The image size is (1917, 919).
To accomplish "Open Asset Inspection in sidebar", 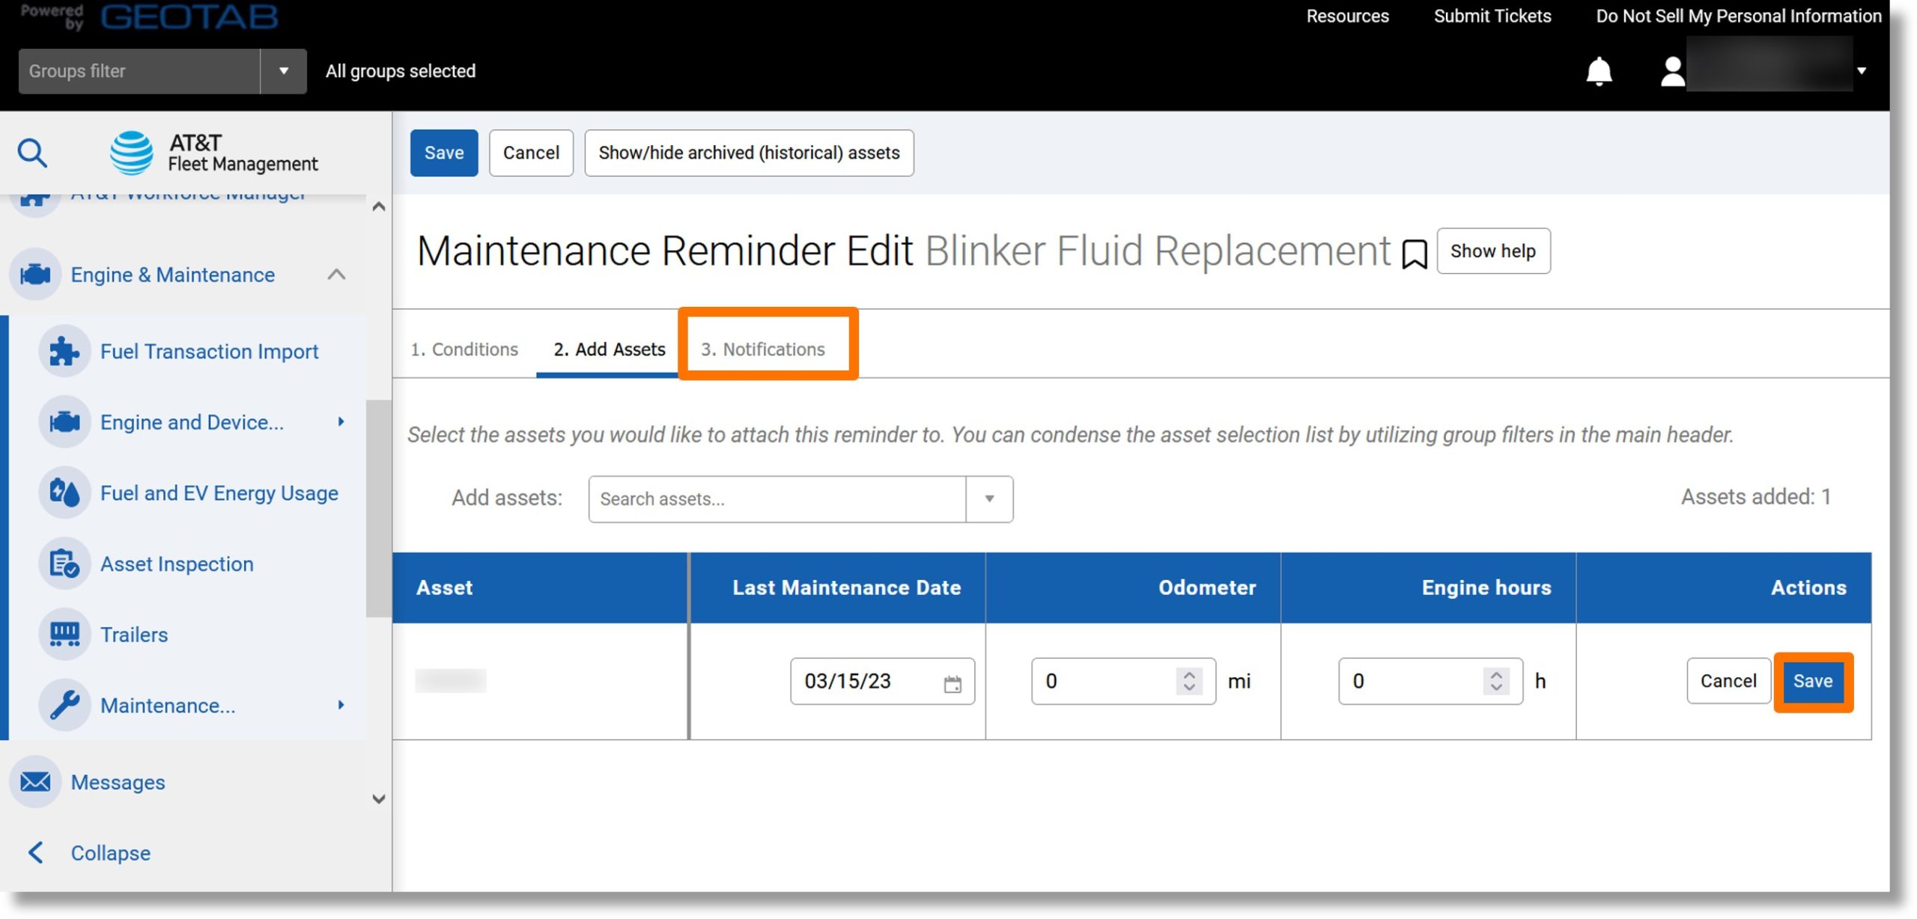I will (x=177, y=564).
